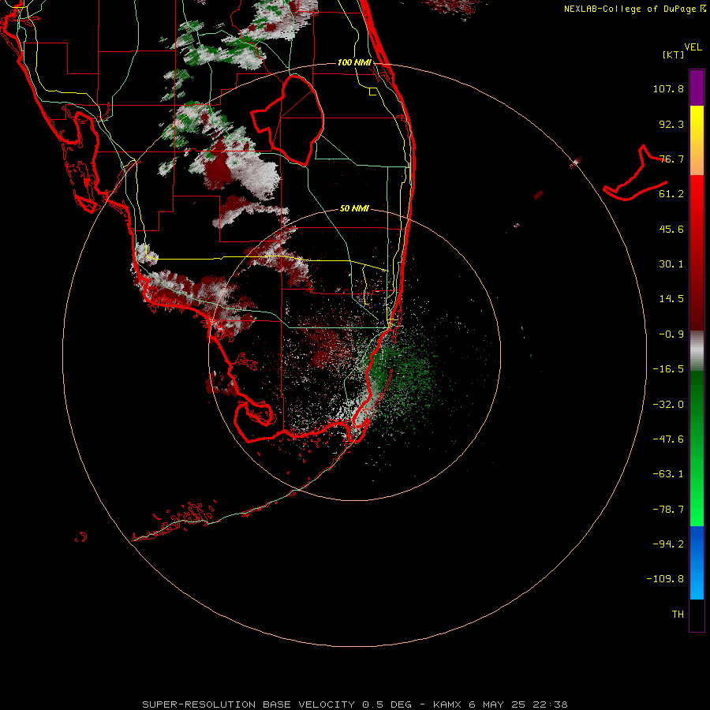Click the 61.2 scale value

coord(671,194)
